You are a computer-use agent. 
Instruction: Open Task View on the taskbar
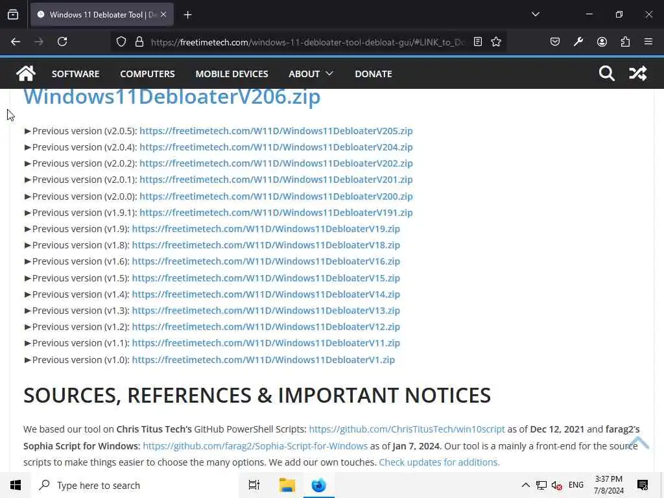(x=254, y=485)
